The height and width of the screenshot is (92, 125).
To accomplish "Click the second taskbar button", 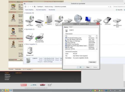I will click(x=7, y=90).
